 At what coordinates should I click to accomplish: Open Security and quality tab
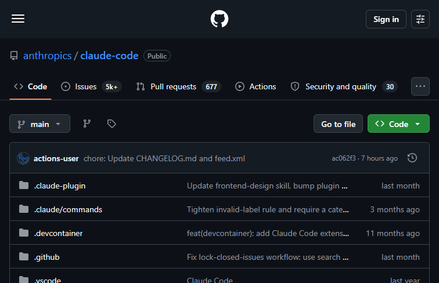pos(344,86)
